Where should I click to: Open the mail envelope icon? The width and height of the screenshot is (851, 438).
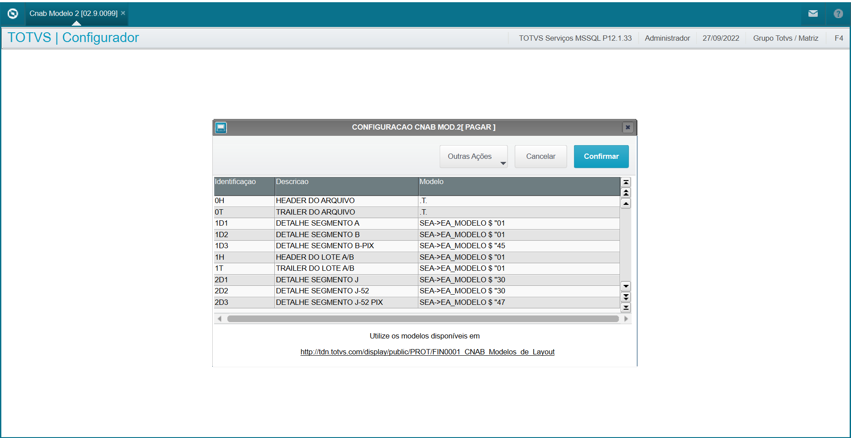coord(813,14)
